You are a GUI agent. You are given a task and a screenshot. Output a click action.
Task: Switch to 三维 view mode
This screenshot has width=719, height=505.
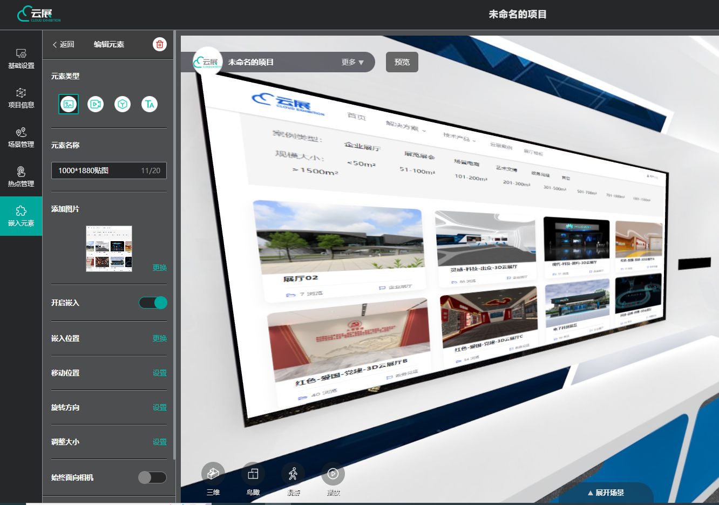(213, 474)
